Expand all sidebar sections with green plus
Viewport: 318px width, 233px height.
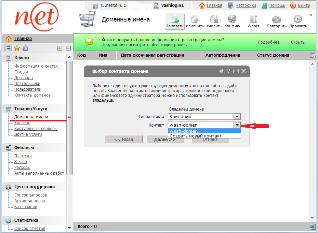(x=60, y=48)
